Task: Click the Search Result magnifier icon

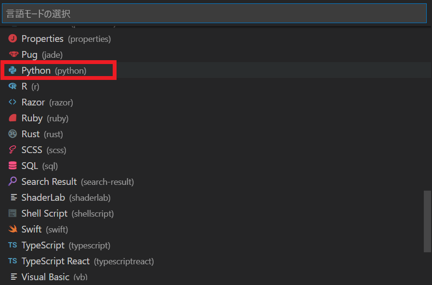Action: pos(13,181)
